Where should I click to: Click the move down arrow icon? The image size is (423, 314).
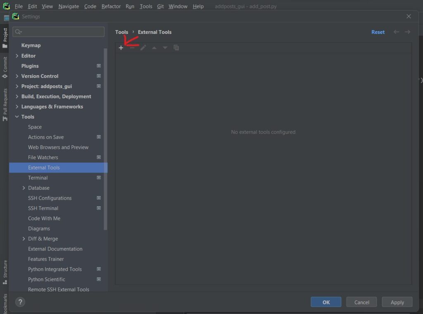pos(165,48)
